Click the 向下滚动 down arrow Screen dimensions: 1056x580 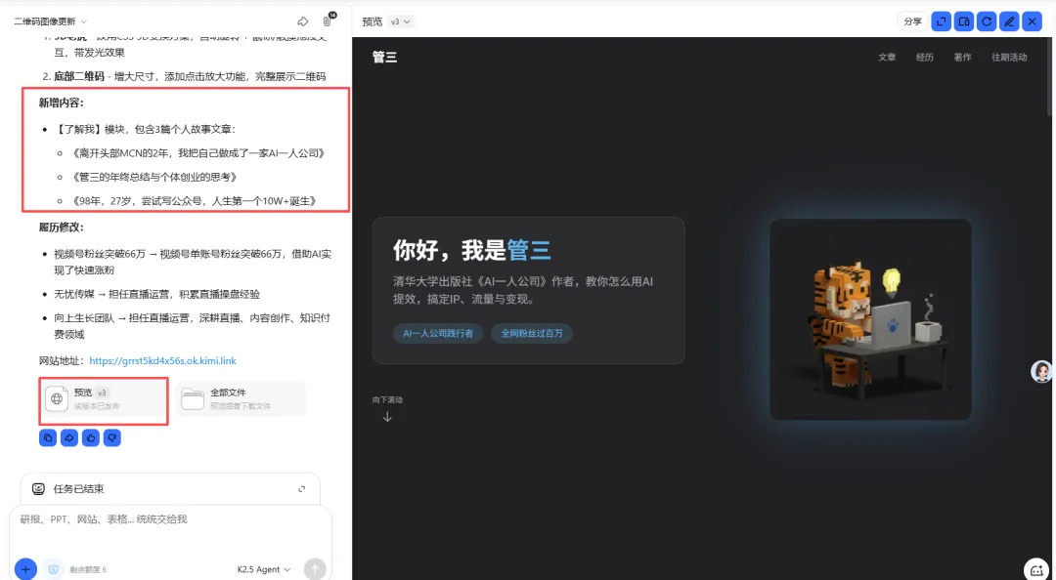click(x=387, y=417)
